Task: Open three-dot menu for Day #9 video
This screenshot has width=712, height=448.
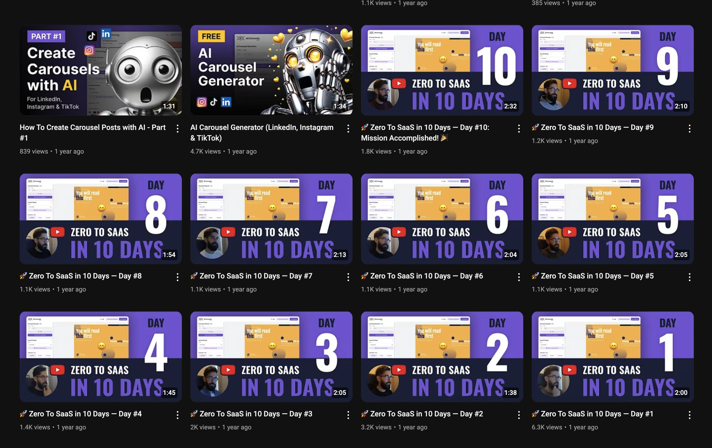Action: 689,129
